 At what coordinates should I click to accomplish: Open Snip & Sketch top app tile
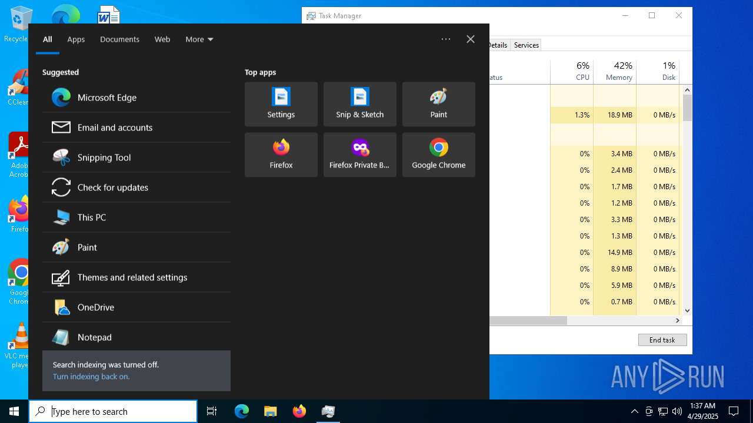(x=360, y=104)
